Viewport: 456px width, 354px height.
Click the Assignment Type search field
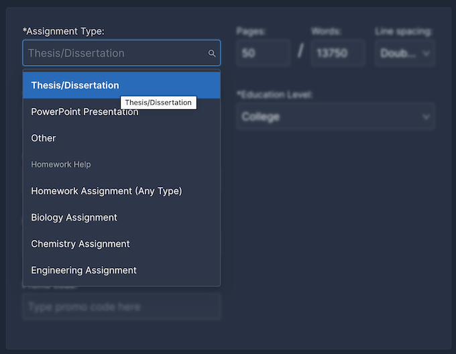coord(114,53)
